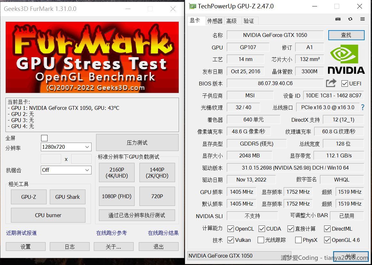Launch GPU-Z tool from FurMark

pyautogui.click(x=29, y=197)
